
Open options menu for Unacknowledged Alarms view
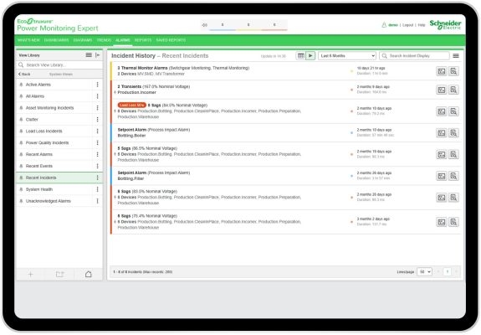tap(97, 201)
